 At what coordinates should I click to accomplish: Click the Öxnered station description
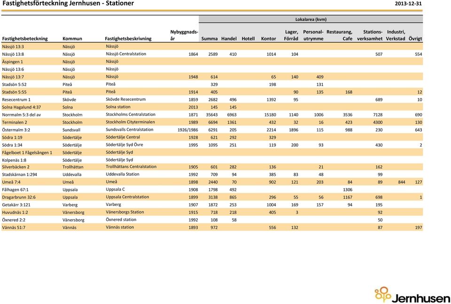[x=121, y=220]
